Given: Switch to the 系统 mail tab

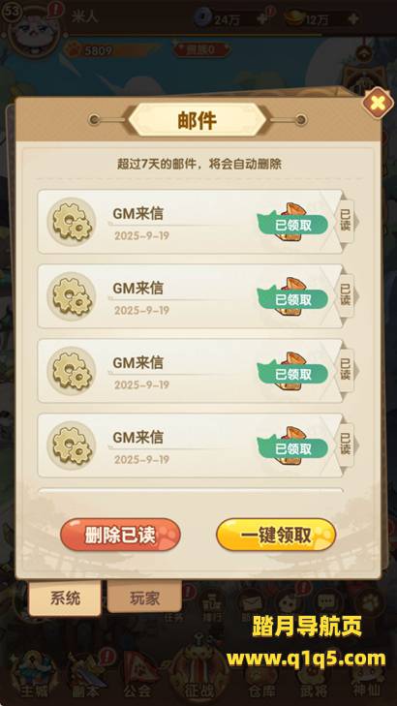Looking at the screenshot, I should tap(65, 598).
